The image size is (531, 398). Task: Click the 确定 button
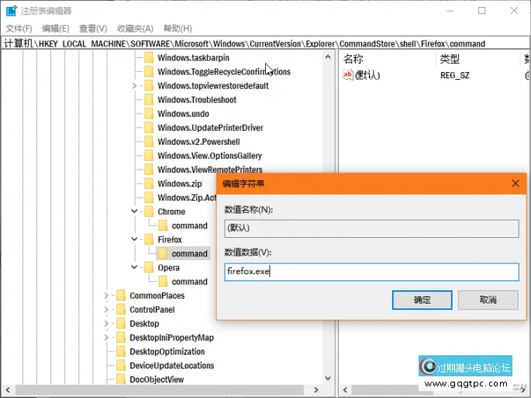pos(422,300)
